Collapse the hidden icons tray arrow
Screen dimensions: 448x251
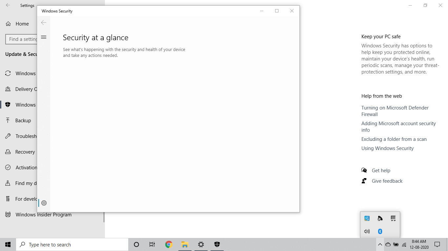[x=380, y=244]
